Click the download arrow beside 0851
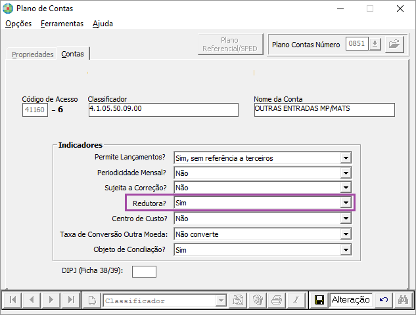Viewport: 416px width, 315px height. point(375,44)
